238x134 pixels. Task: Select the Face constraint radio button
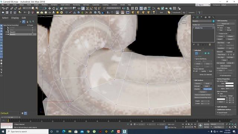click(218, 30)
